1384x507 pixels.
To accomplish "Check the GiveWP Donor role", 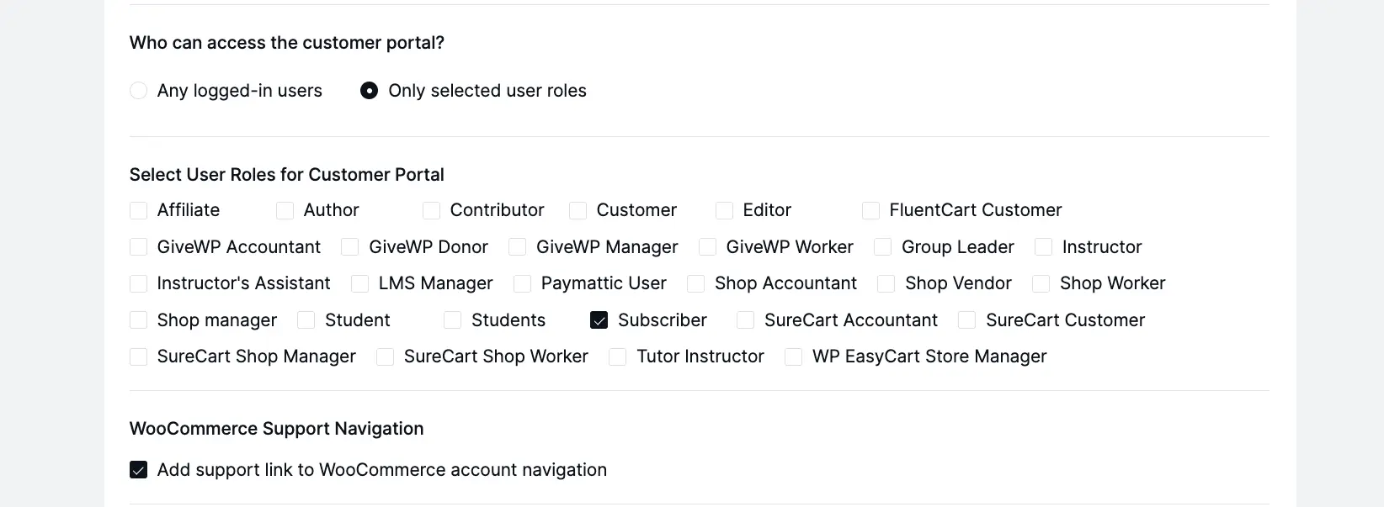I will [349, 247].
